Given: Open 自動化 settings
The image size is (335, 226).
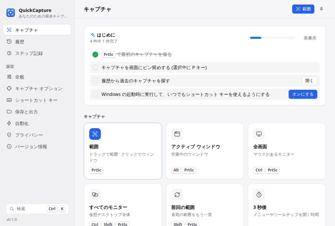Looking at the screenshot, I should tap(37, 123).
